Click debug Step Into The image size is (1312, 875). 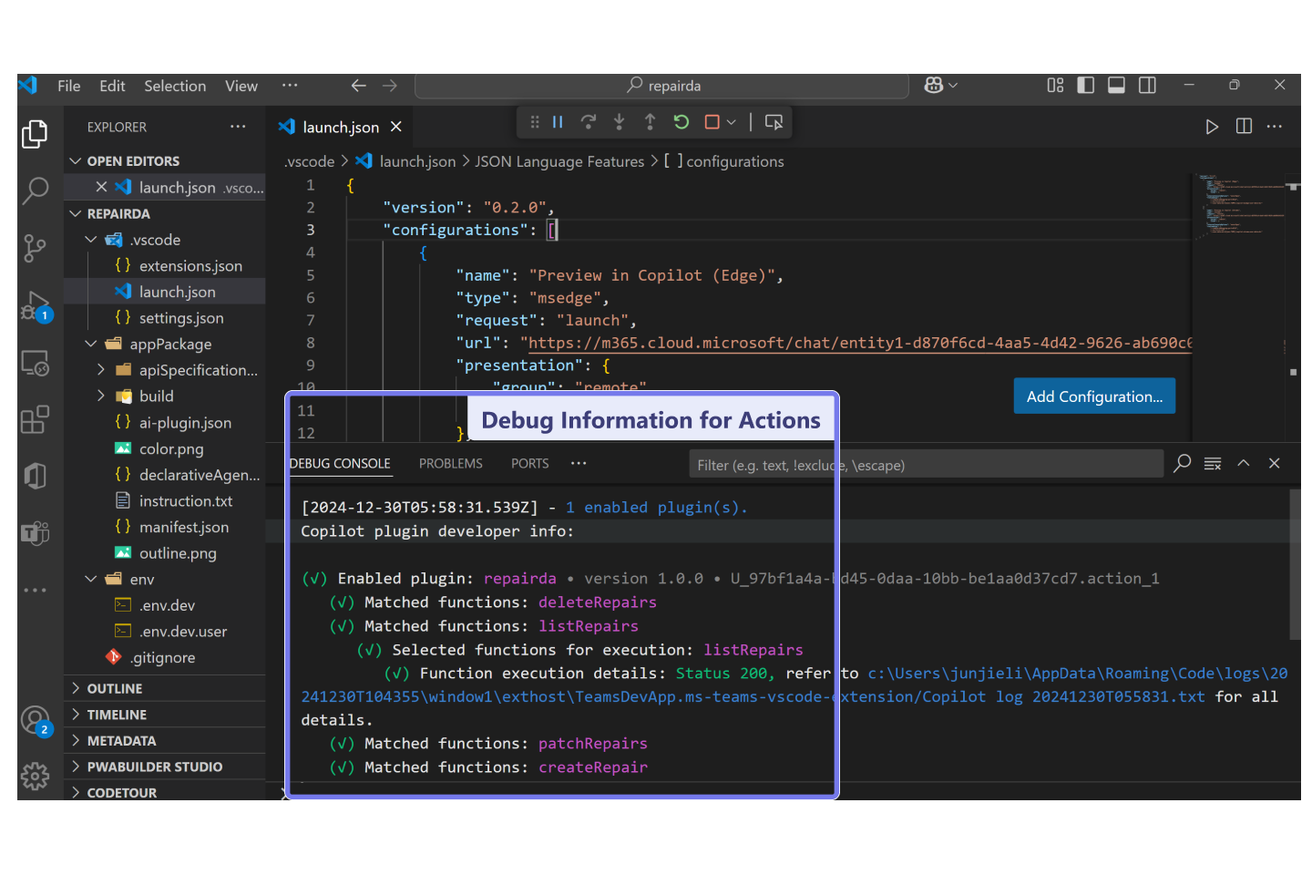tap(620, 122)
